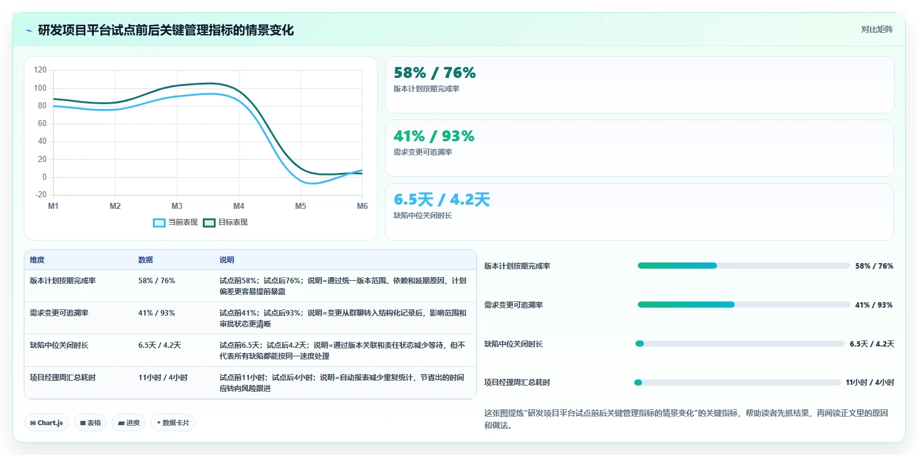Select the 6.5天 / 4.2天 stat card value
The width and height of the screenshot is (918, 455).
coord(442,200)
